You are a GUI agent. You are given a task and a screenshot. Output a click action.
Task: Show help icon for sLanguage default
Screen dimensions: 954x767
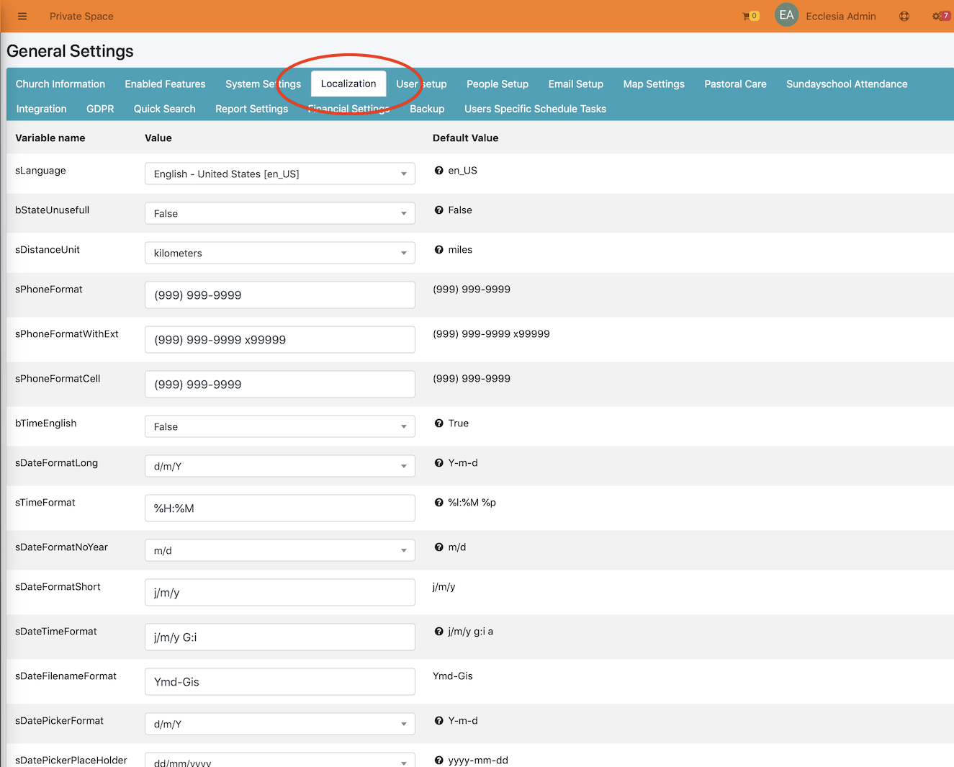pos(438,171)
